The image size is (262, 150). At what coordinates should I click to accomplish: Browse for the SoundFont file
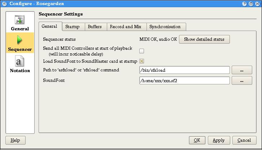(x=242, y=80)
